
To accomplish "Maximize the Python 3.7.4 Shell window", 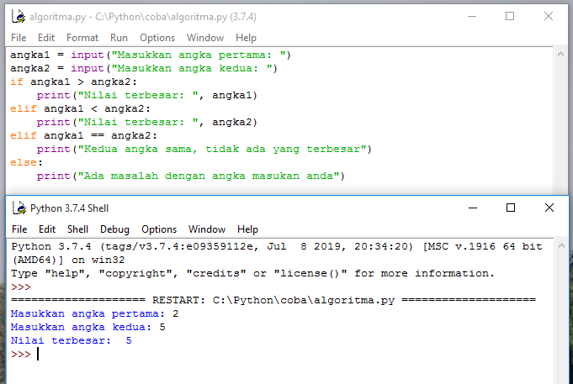I will [x=511, y=208].
